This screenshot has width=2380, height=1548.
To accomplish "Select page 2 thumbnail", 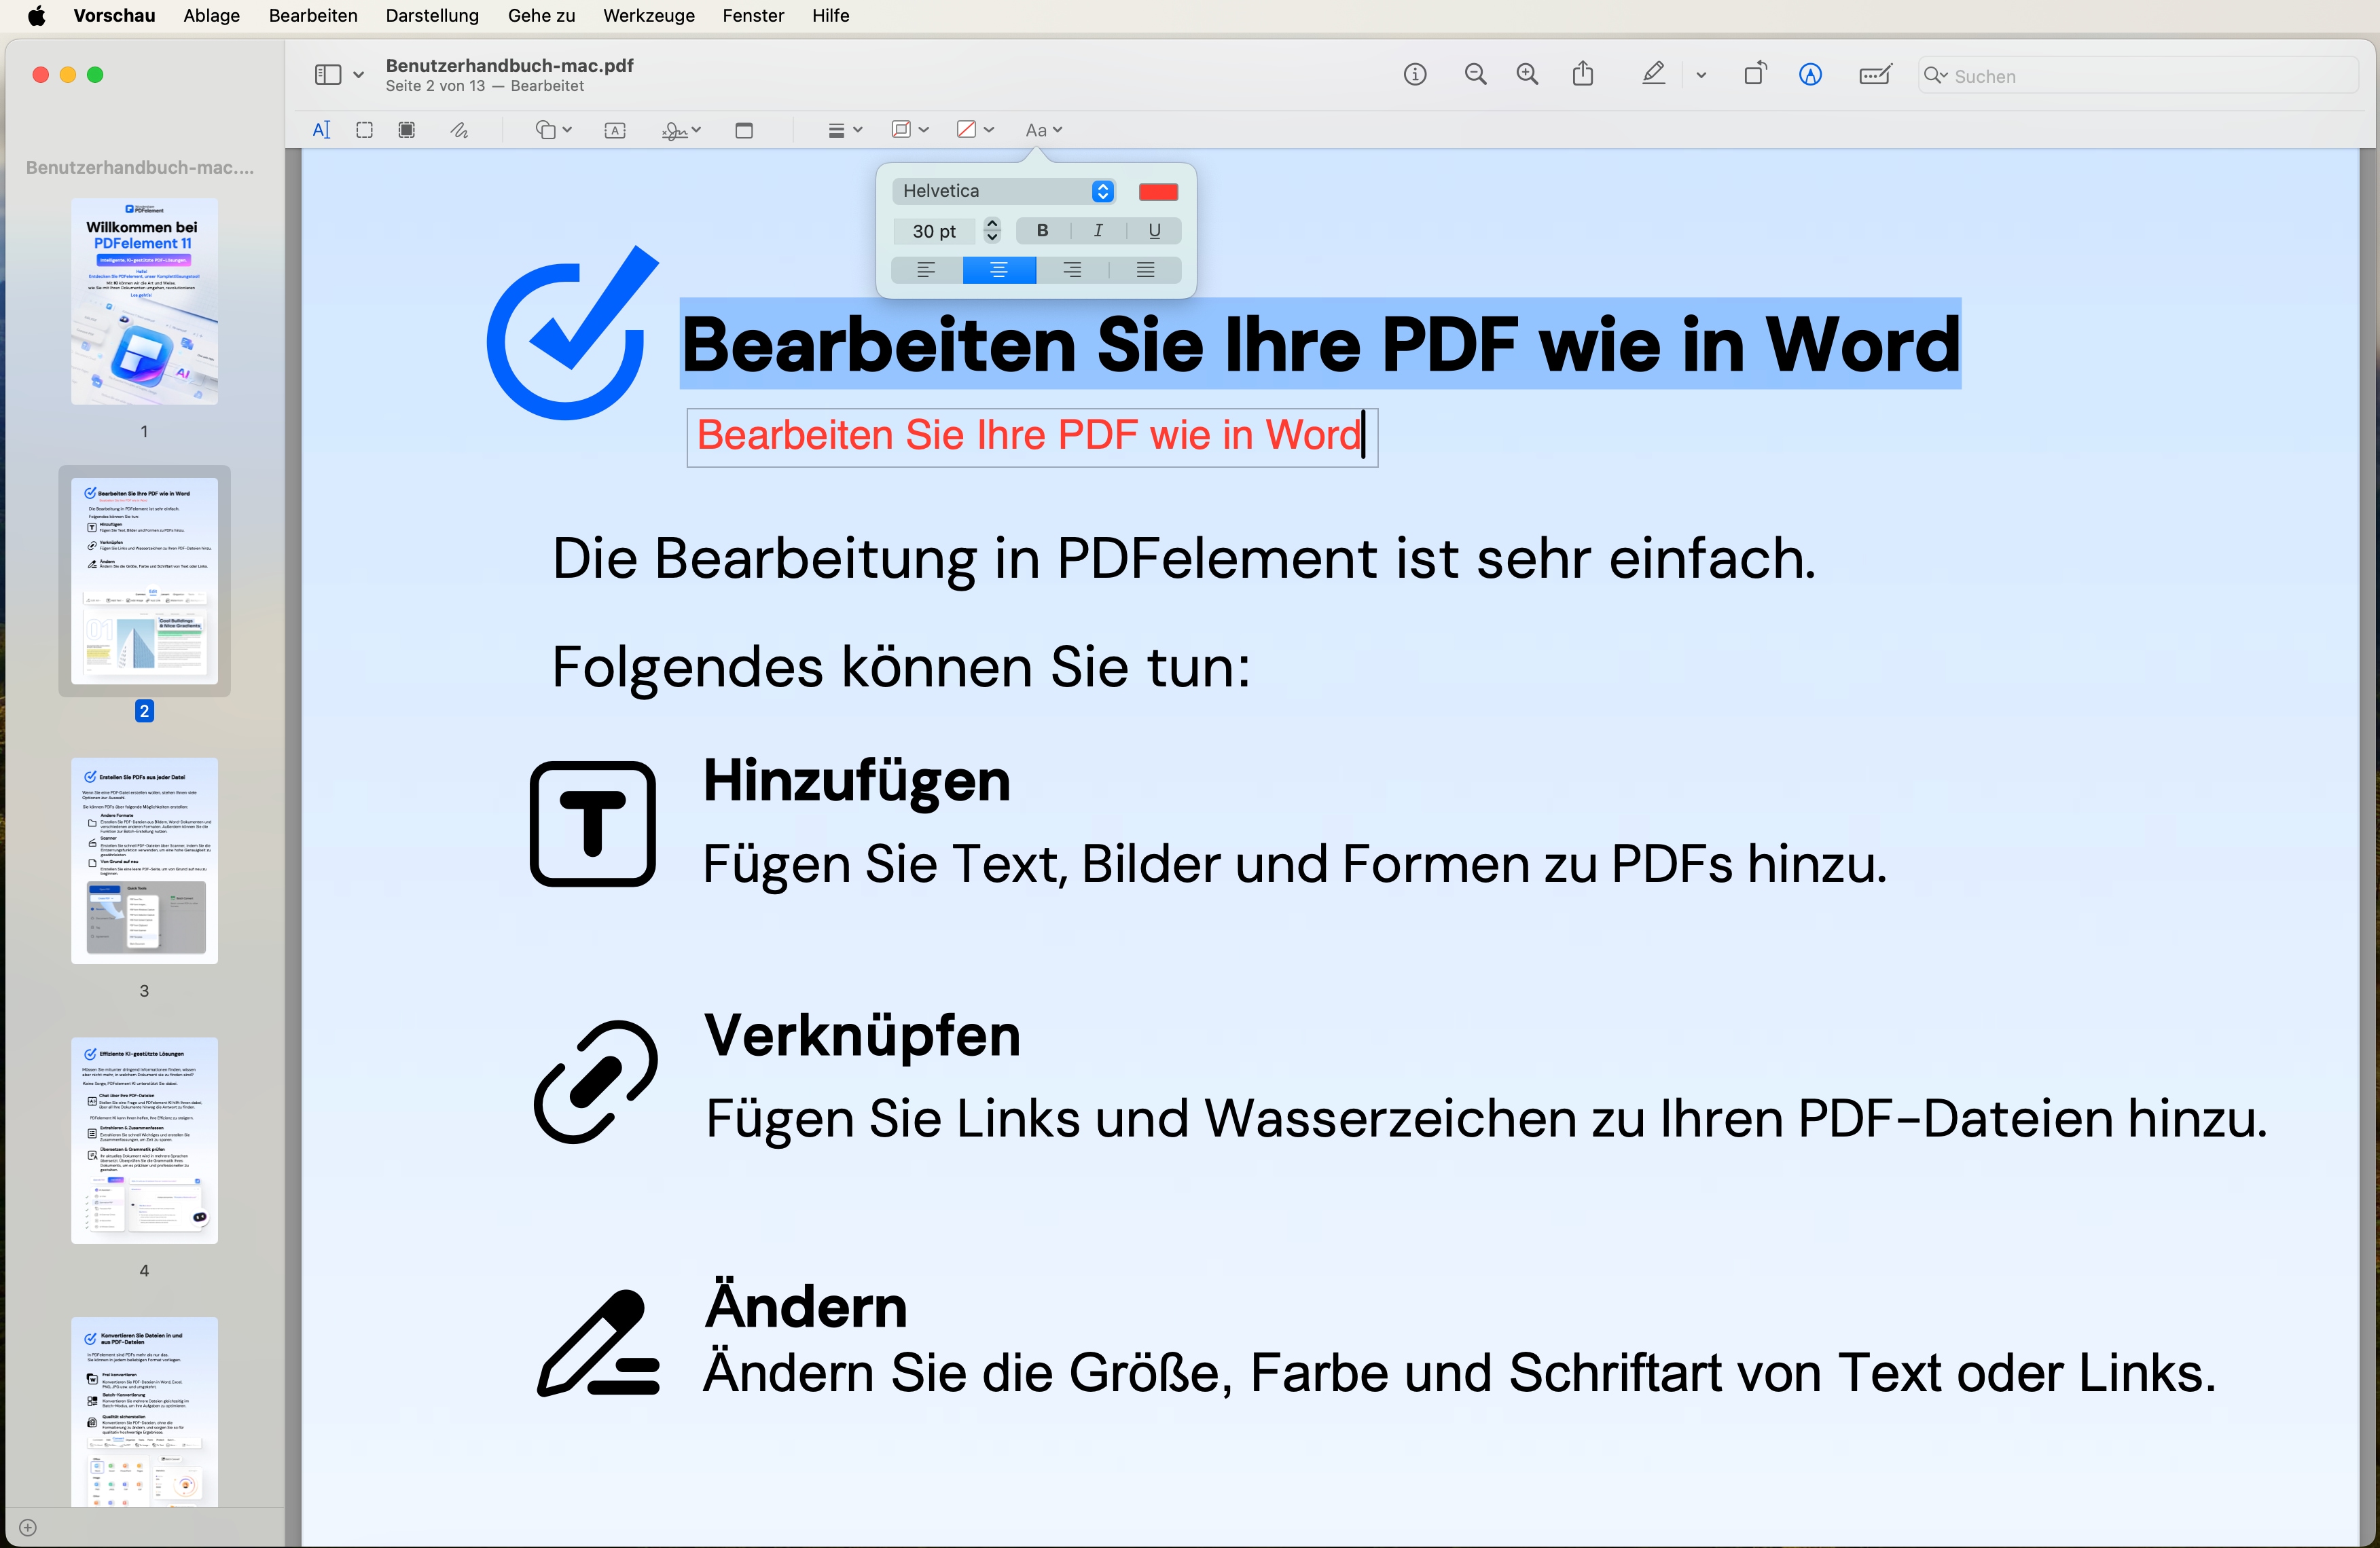I will point(144,580).
